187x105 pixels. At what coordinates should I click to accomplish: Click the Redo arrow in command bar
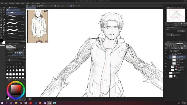48,6
